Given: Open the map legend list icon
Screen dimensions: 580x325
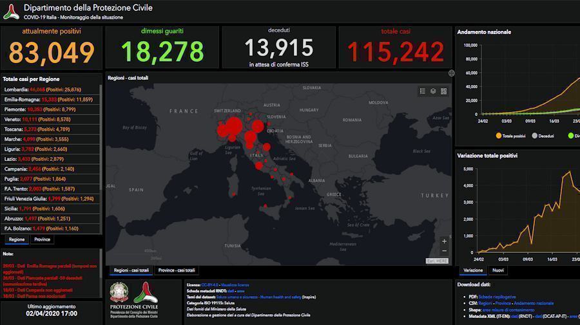Looking at the screenshot, I should (x=423, y=91).
